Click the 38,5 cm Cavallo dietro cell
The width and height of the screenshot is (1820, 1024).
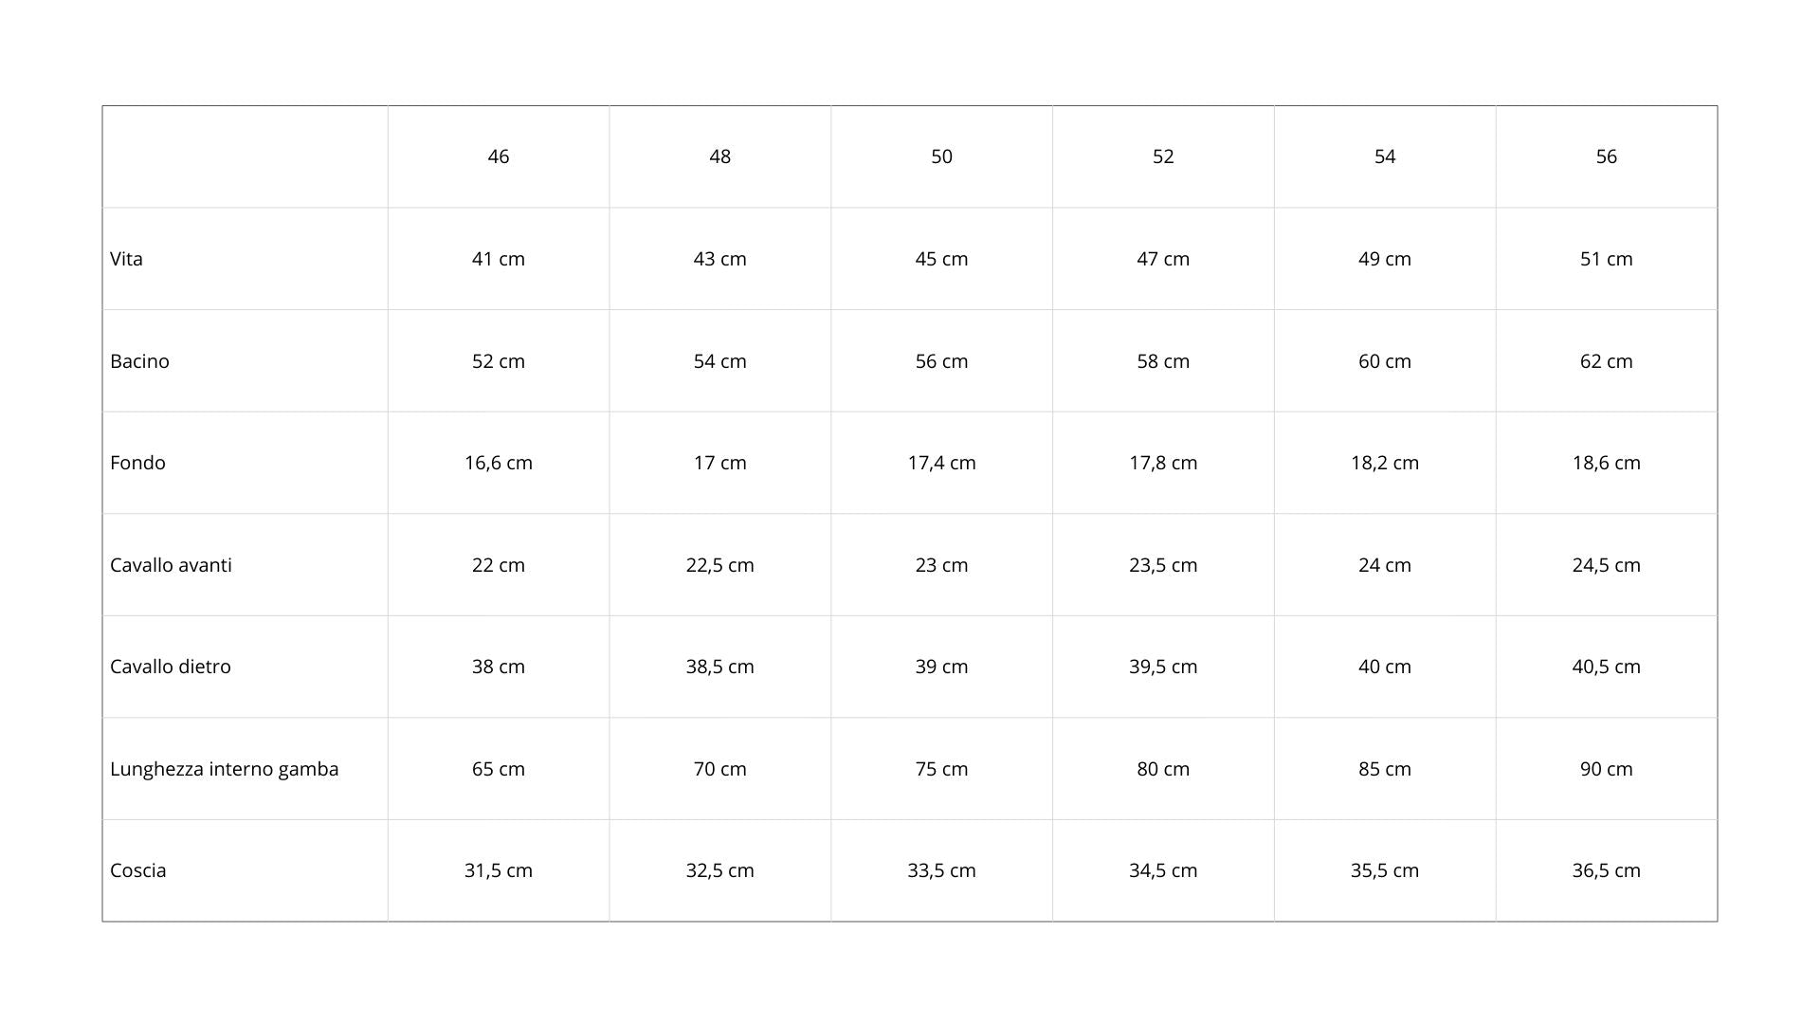click(x=720, y=667)
